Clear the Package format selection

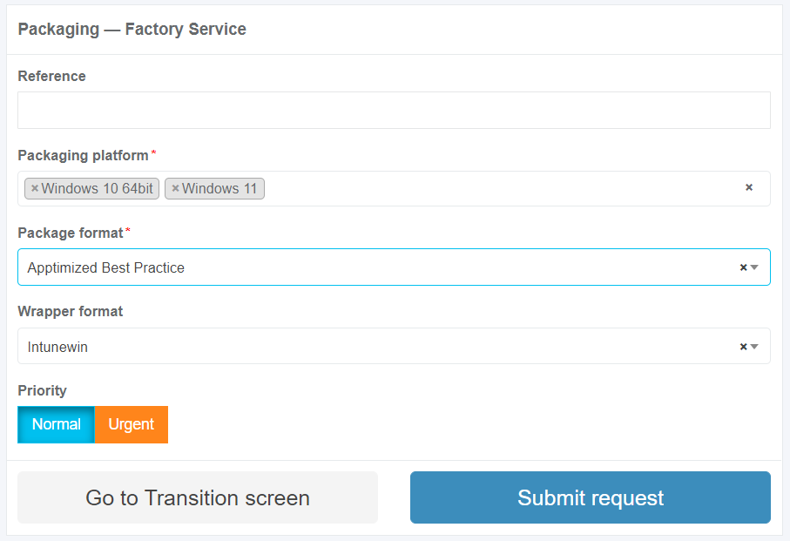[743, 267]
